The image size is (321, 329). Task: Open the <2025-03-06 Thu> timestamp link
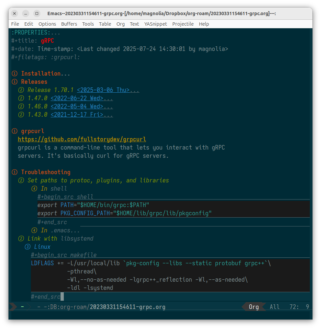pyautogui.click(x=103, y=90)
